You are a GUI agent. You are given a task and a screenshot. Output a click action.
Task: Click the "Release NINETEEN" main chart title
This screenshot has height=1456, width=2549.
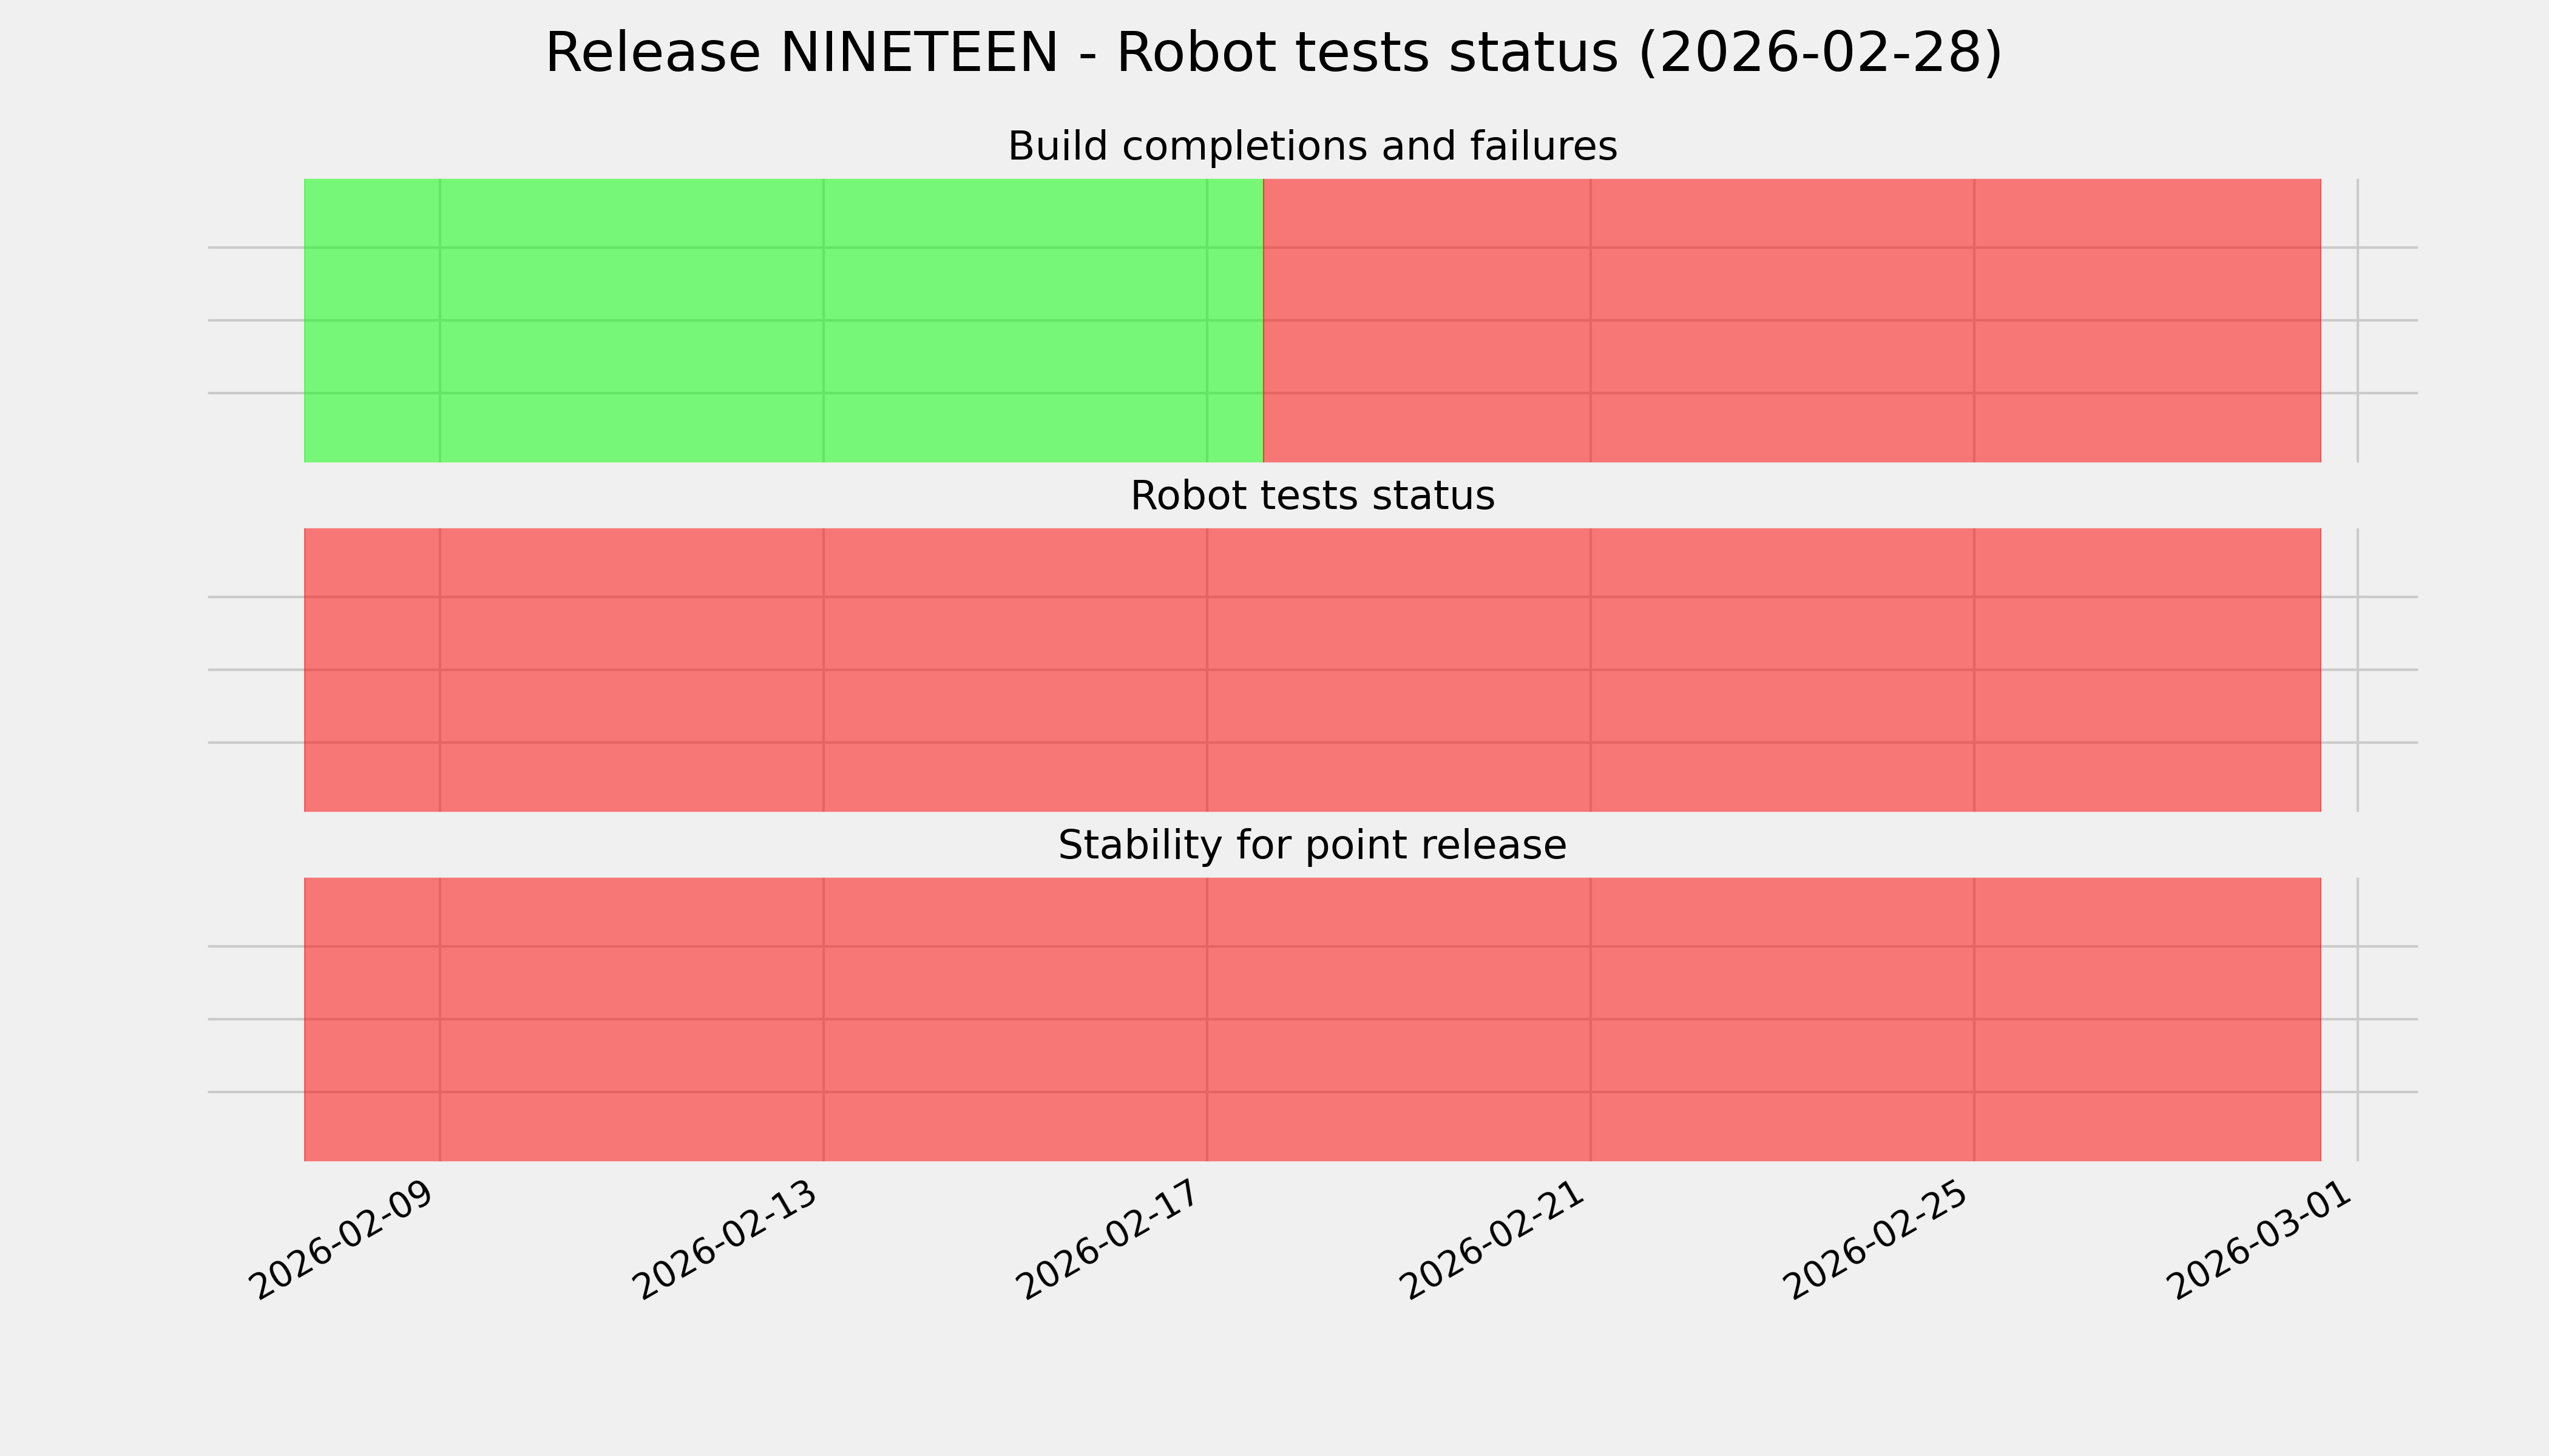click(1273, 53)
